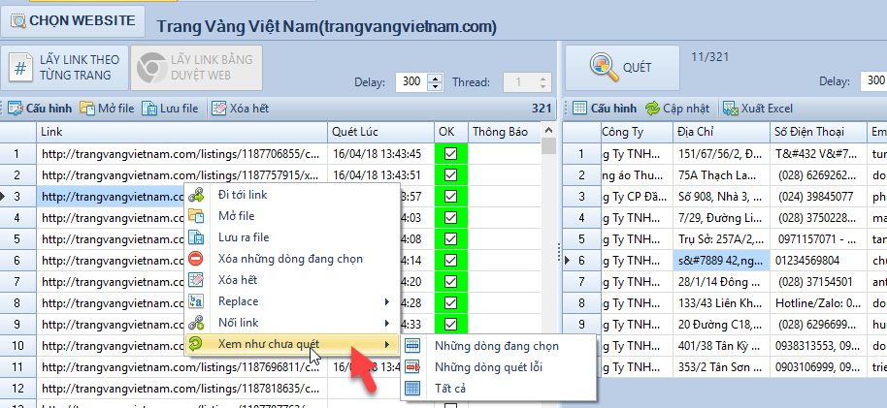Toggle OK checkbox in row 9
The image size is (887, 408).
click(451, 324)
